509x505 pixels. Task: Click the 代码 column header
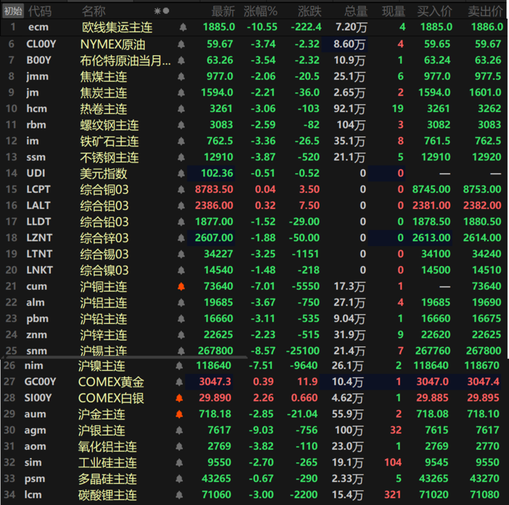pyautogui.click(x=39, y=11)
